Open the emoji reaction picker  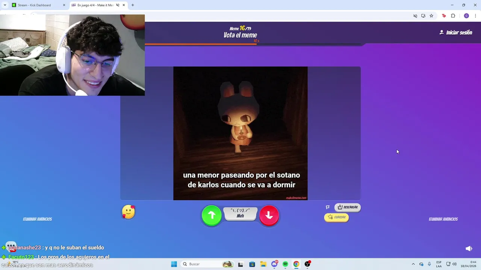(129, 212)
